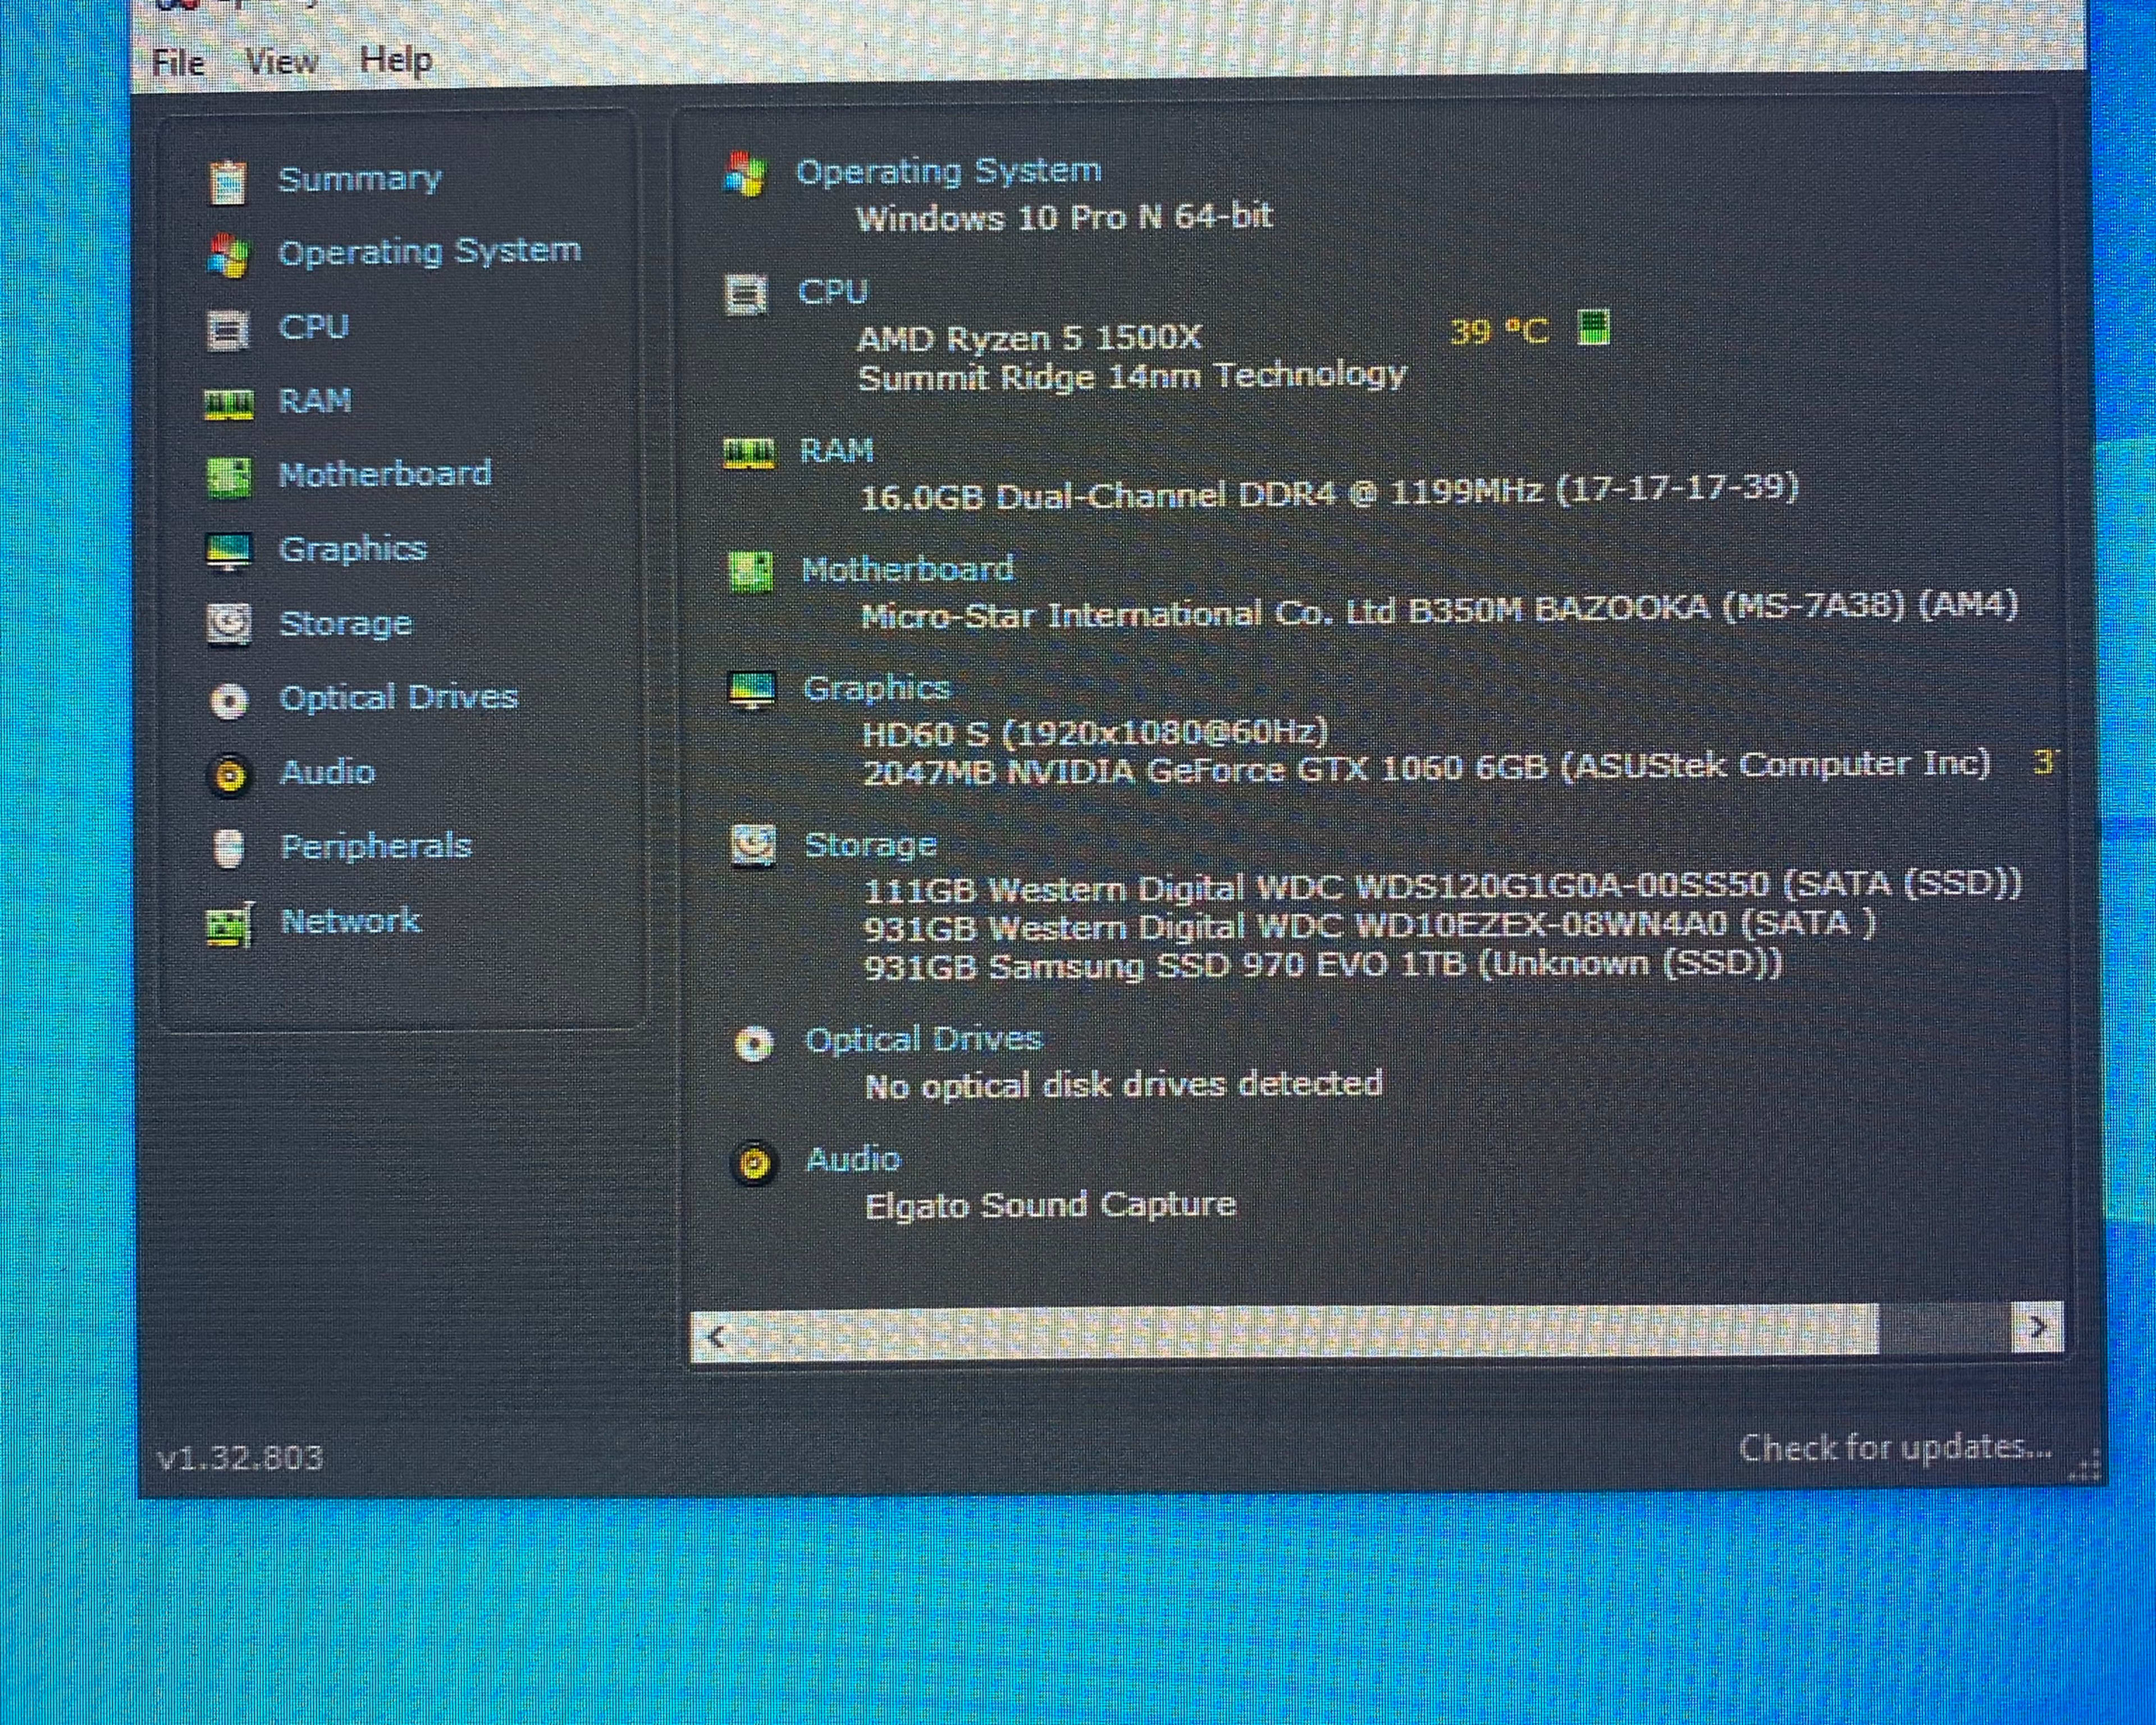
Task: Open the Help menu
Action: tap(396, 60)
